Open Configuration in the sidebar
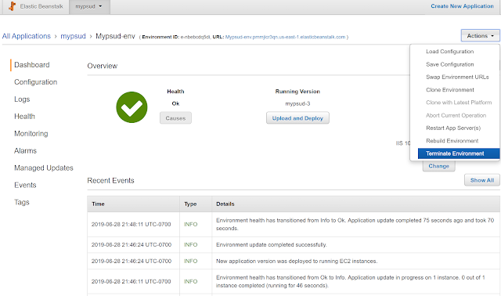Screen dimensions: 501x296 (x=35, y=82)
